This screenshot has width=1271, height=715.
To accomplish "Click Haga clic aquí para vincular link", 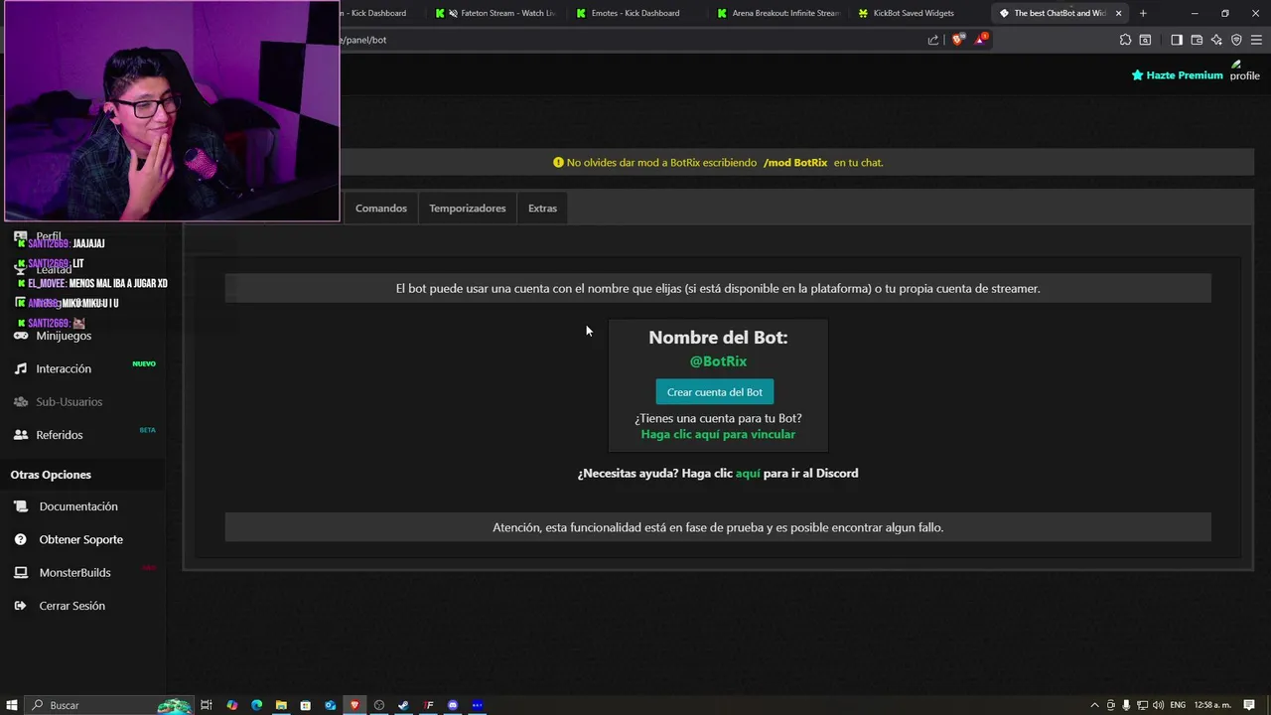I will pos(718,434).
